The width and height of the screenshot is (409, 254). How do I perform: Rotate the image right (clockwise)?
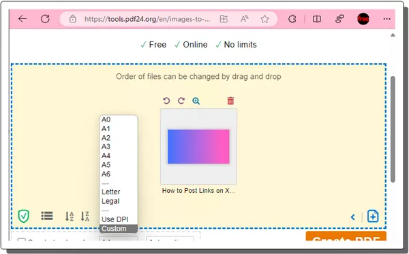(181, 101)
